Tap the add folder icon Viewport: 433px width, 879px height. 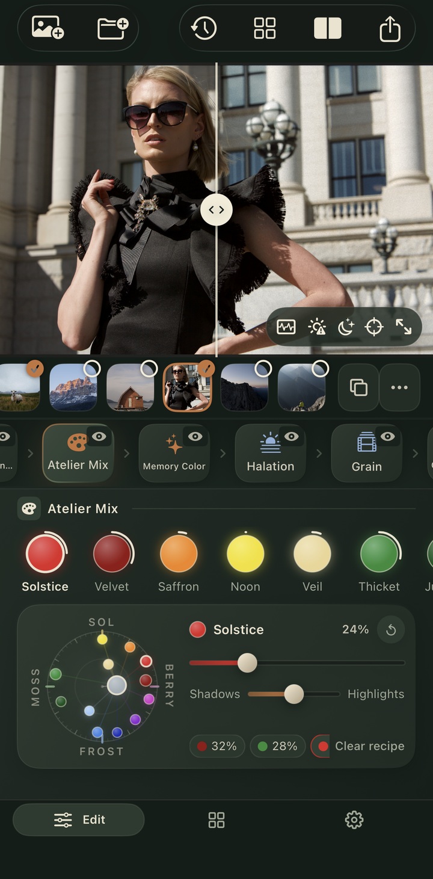(113, 28)
